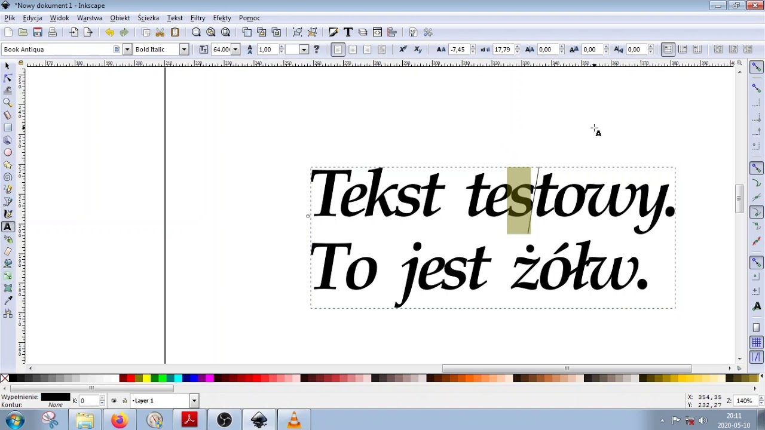Select the Node edit tool
This screenshot has height=430, width=765.
(8, 78)
